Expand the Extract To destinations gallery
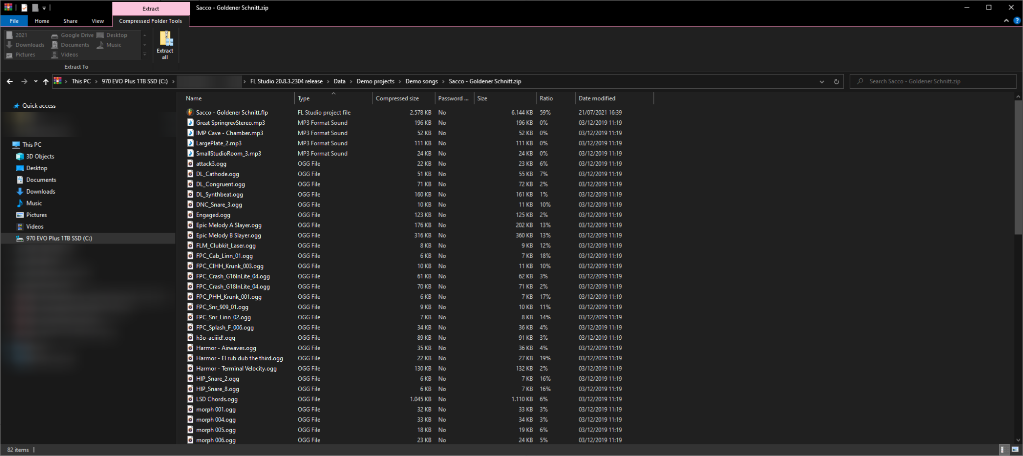The height and width of the screenshot is (456, 1023). coord(145,54)
